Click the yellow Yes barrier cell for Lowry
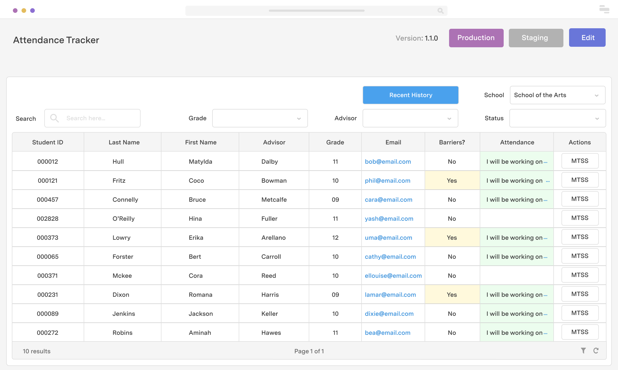 (x=452, y=238)
